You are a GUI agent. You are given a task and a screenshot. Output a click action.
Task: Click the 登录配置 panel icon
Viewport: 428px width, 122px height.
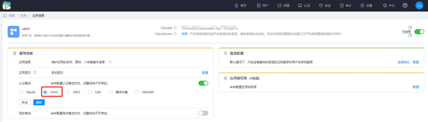pyautogui.click(x=225, y=53)
